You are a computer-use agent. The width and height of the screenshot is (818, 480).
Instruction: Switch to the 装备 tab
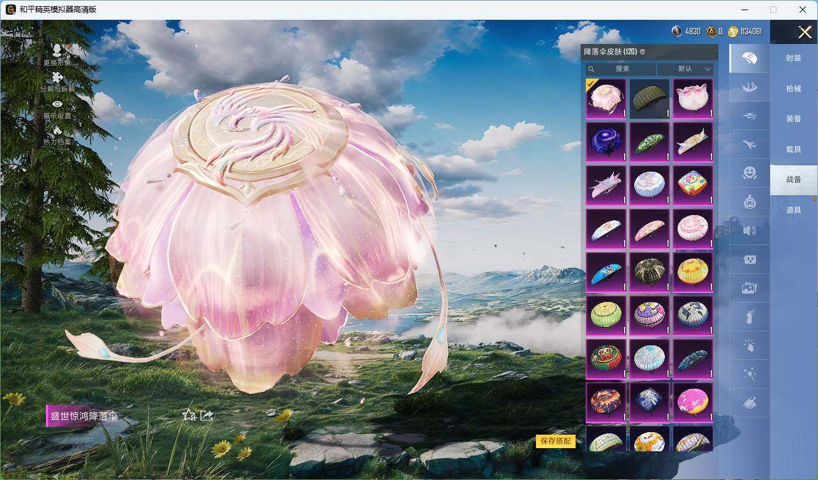[x=794, y=119]
